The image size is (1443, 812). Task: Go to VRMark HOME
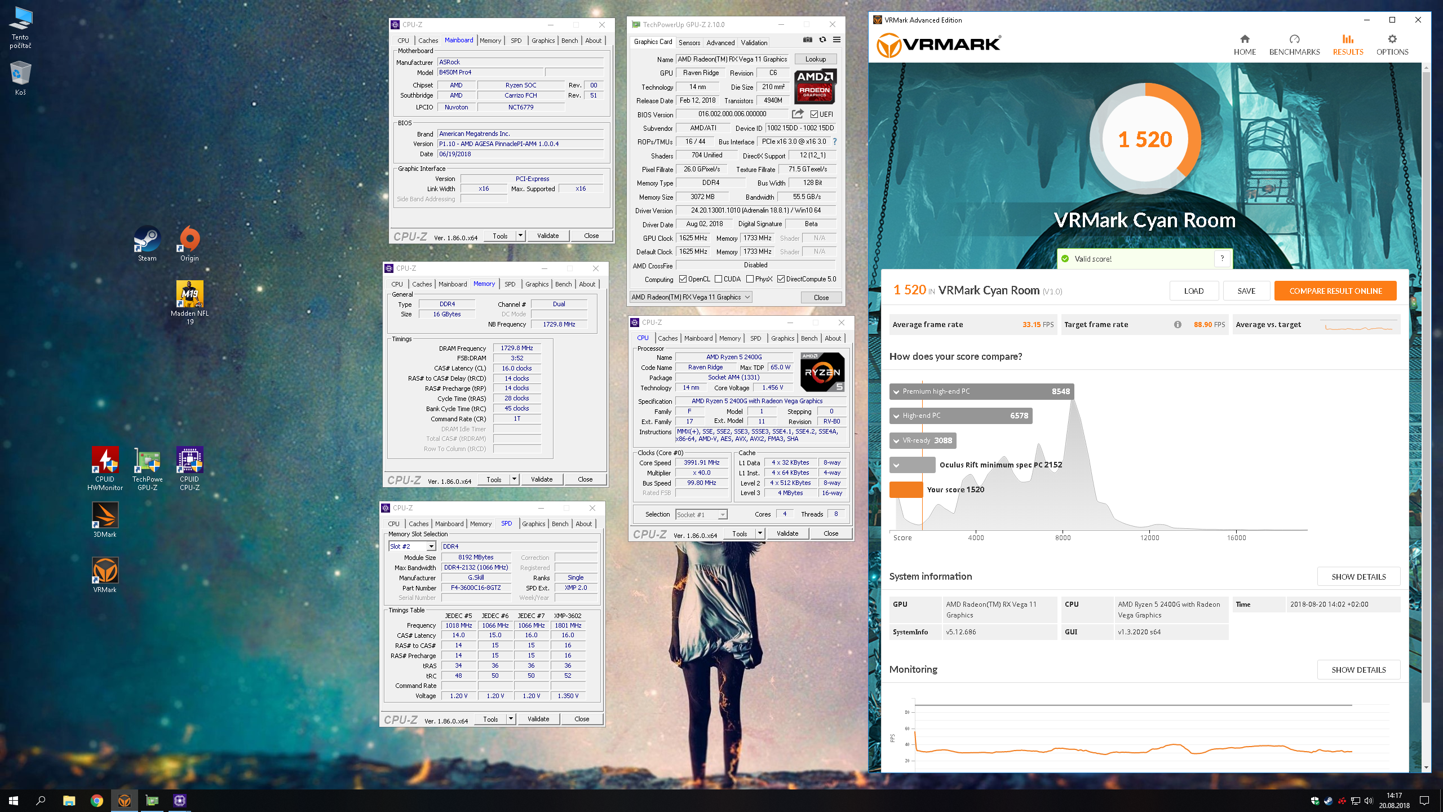pyautogui.click(x=1245, y=45)
